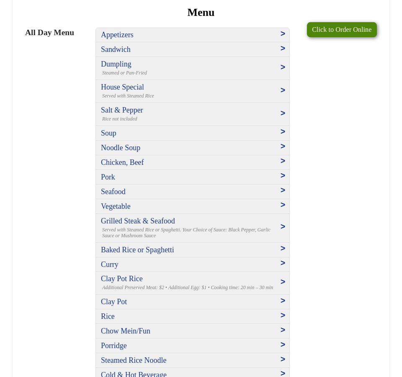The height and width of the screenshot is (377, 402).
Task: Expand the Porridge menu section
Action: point(114,346)
